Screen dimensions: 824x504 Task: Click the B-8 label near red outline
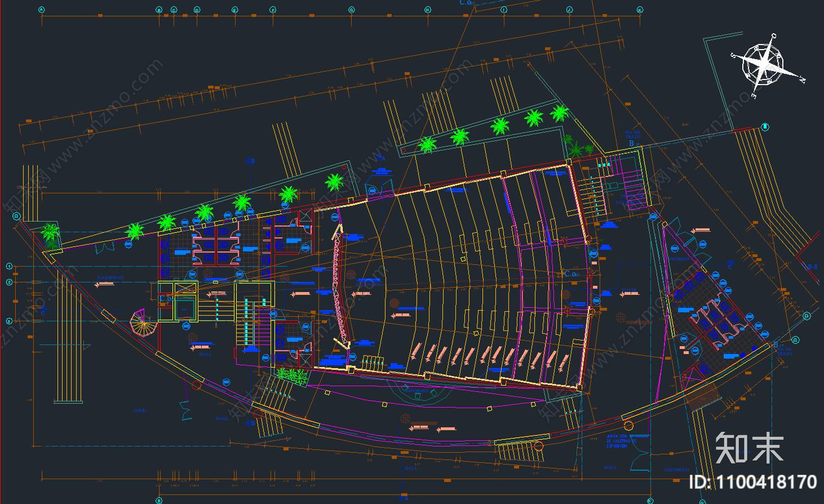(812, 267)
